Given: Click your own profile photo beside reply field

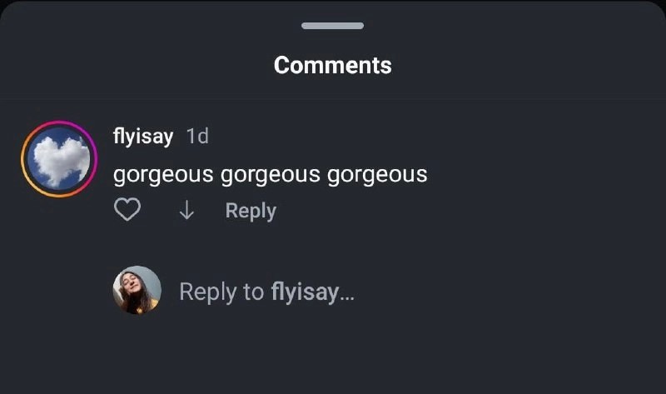Looking at the screenshot, I should click(x=137, y=290).
